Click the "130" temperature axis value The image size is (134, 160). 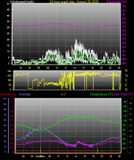[125, 106]
